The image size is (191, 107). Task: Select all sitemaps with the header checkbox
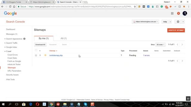click(x=36, y=50)
